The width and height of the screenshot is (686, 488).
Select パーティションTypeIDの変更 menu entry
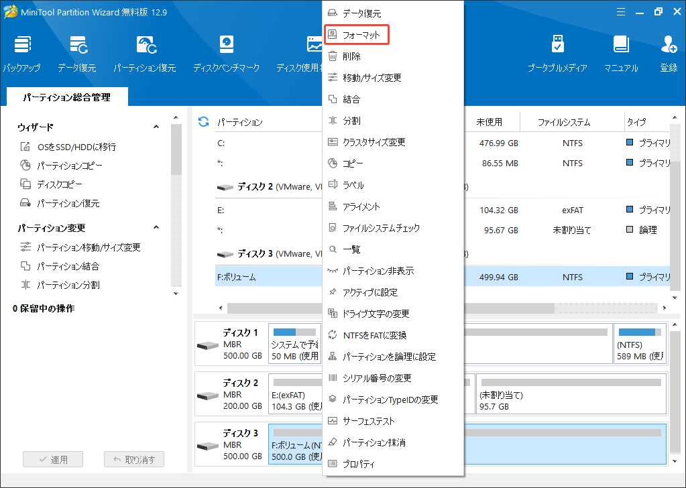coord(393,400)
